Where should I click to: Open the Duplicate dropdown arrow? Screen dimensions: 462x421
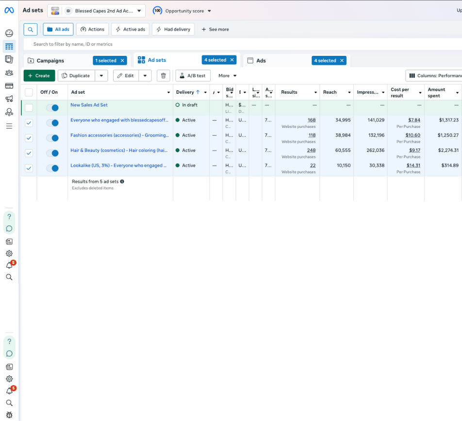coord(101,76)
